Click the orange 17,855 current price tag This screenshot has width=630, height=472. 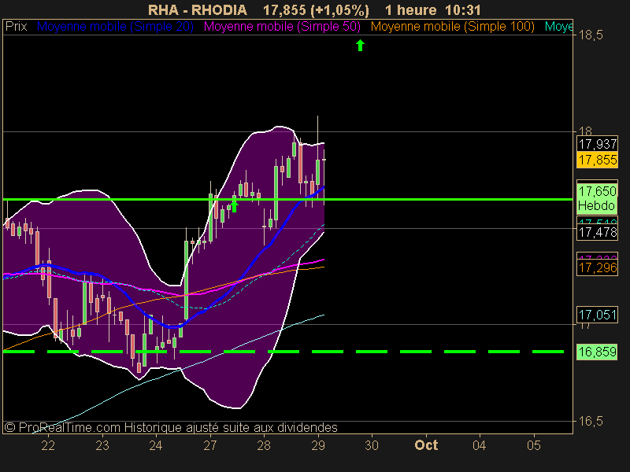[598, 160]
